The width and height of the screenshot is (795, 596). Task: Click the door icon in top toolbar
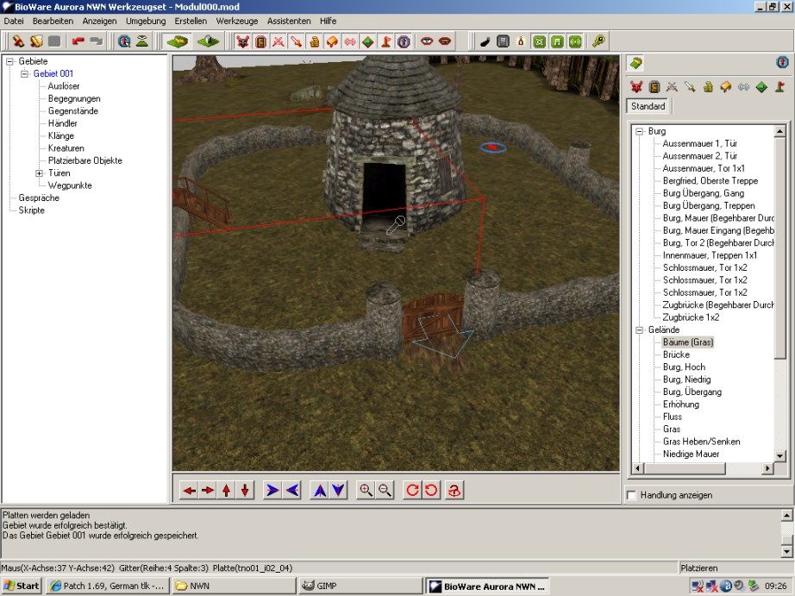point(260,41)
